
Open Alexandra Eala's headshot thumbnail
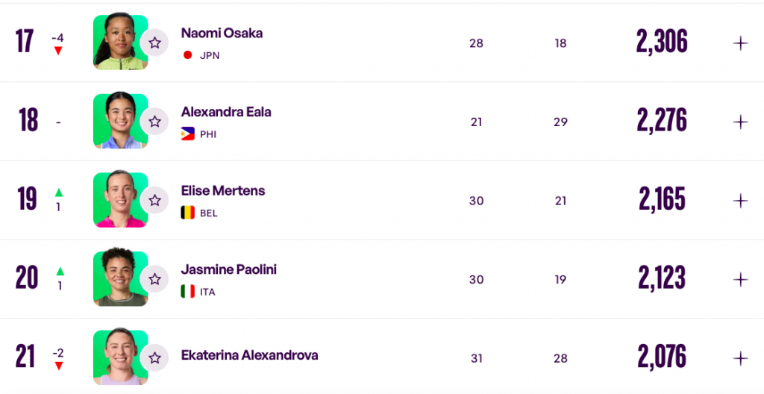120,121
